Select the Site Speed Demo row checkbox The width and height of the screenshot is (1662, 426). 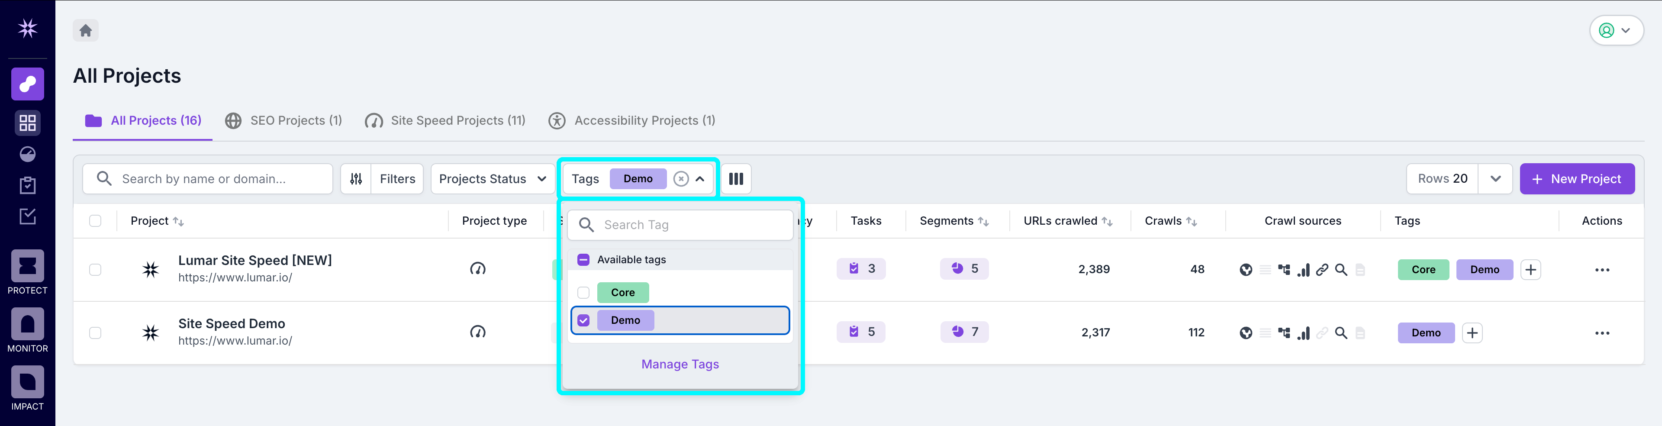click(x=96, y=333)
